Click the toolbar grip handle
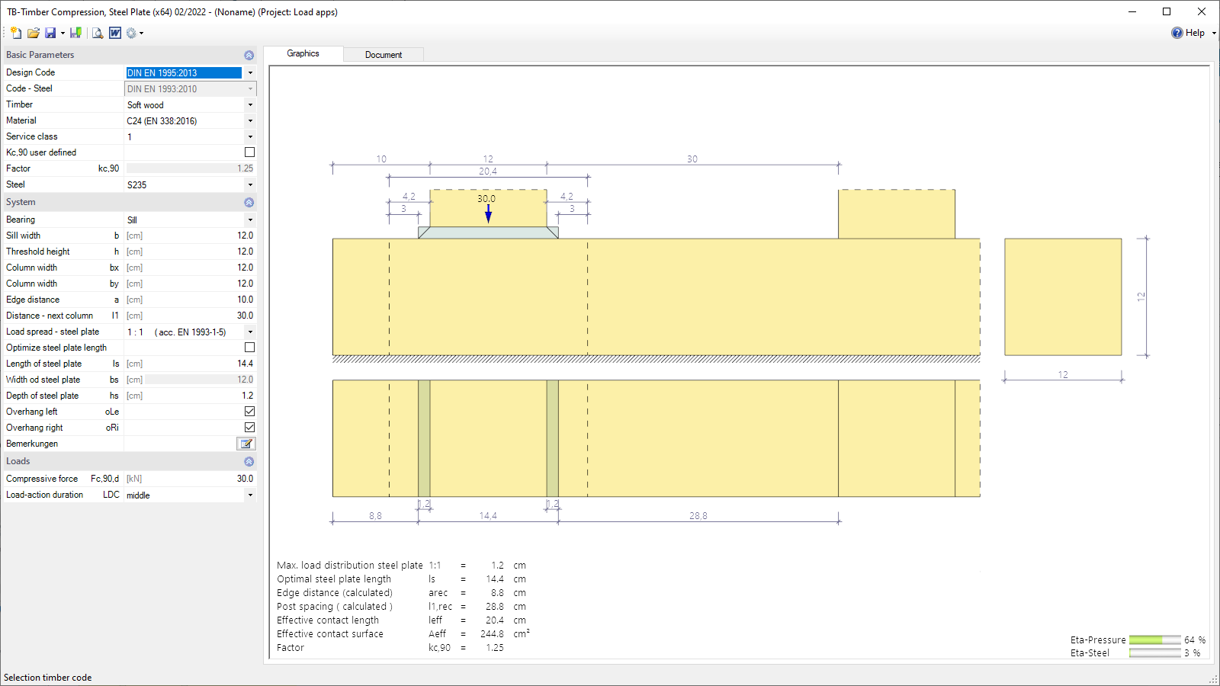 5,33
